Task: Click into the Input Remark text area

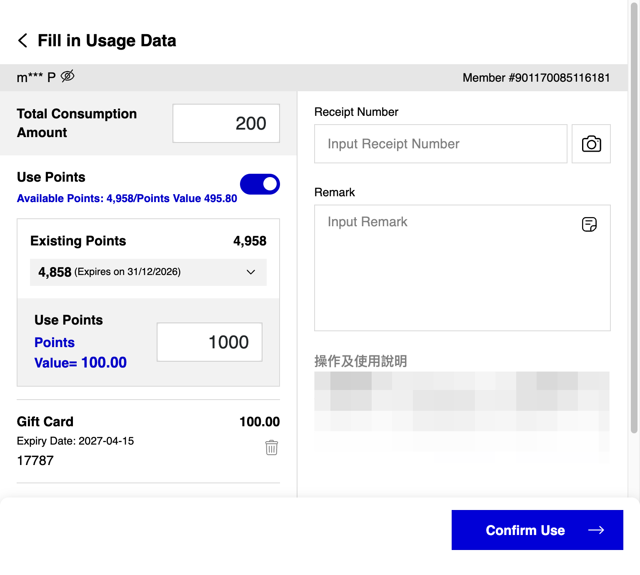Action: coord(462,268)
